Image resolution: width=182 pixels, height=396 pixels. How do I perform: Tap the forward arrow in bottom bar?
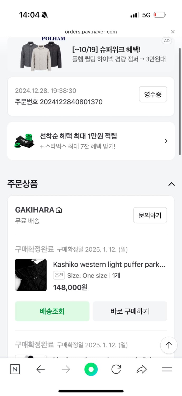point(66,370)
